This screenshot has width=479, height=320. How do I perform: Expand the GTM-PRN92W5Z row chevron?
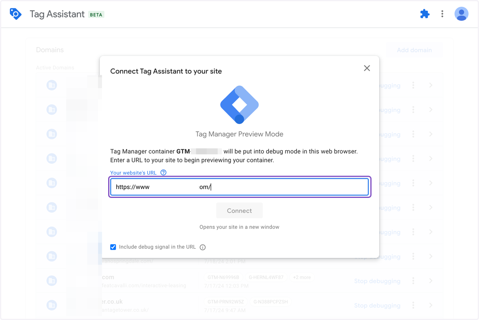431,305
